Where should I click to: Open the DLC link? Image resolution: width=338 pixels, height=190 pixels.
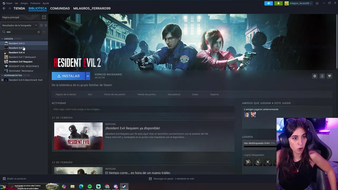click(90, 94)
